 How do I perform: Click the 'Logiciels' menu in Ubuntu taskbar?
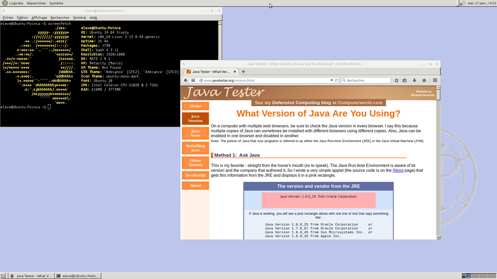(16, 3)
